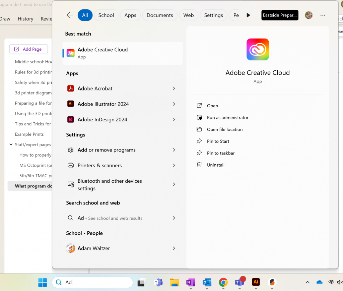Open Google Chrome from the taskbar
The image size is (343, 291).
(x=223, y=282)
